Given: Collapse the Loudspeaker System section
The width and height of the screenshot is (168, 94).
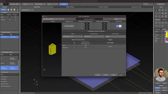Looking at the screenshot, I should coord(1,52).
